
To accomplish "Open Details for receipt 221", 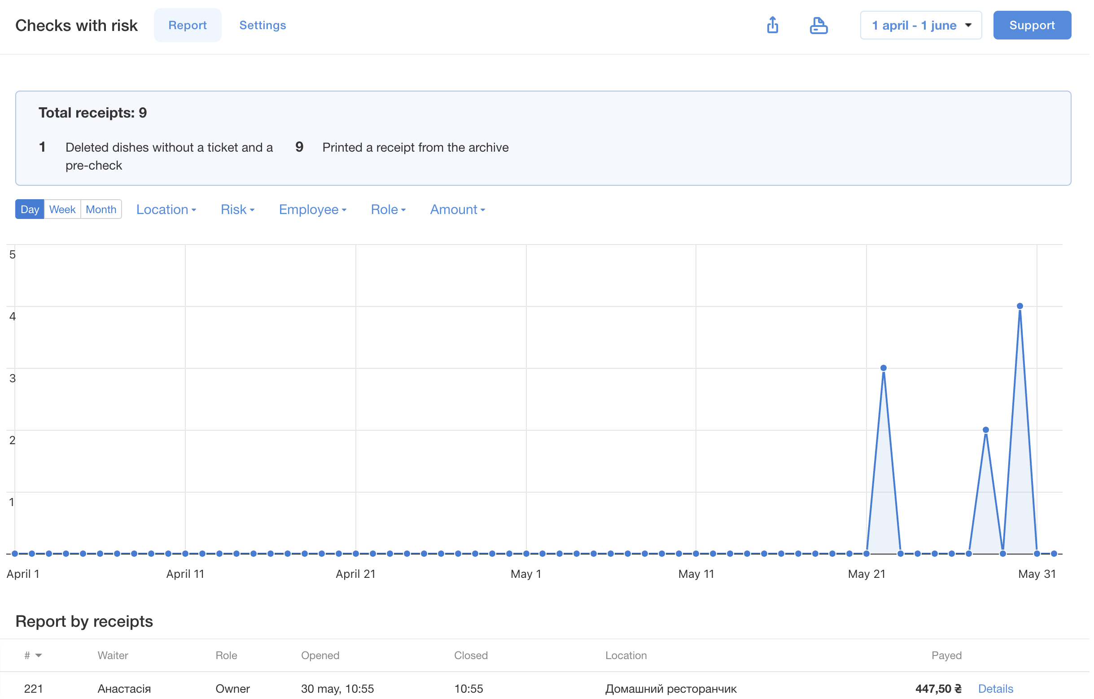I will point(995,688).
